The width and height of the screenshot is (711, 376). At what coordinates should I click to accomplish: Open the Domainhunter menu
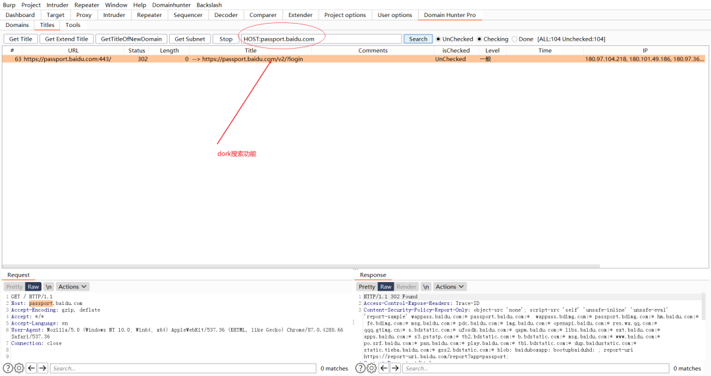(x=171, y=5)
